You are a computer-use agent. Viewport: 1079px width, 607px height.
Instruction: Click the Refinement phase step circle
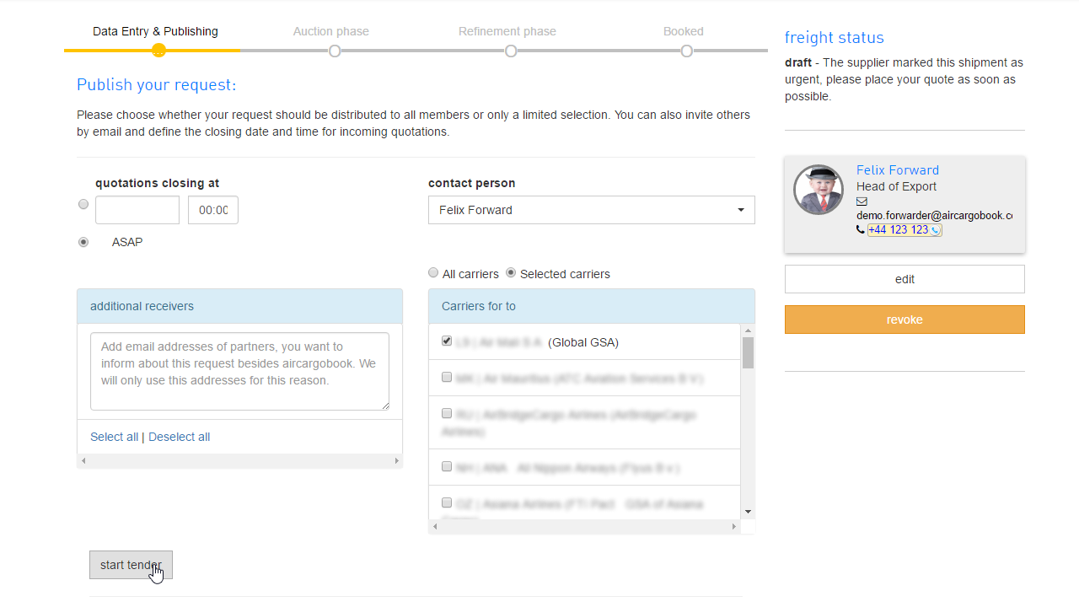tap(511, 51)
